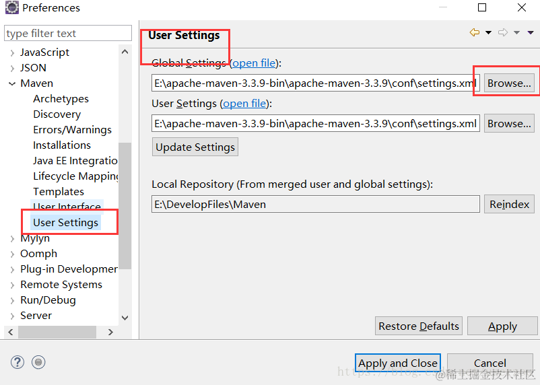Click the Local Repository path field
Screen dimensions: 540x385
316,204
